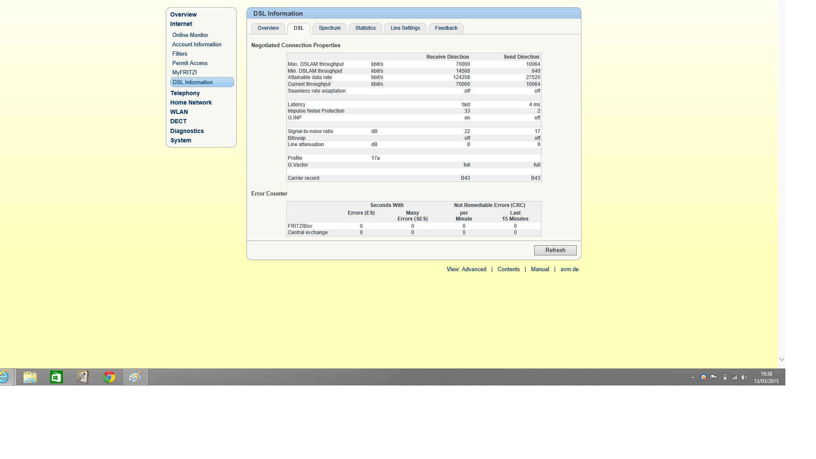Expand the Home Network menu section
Viewport: 816px width, 459px height.
pos(191,102)
